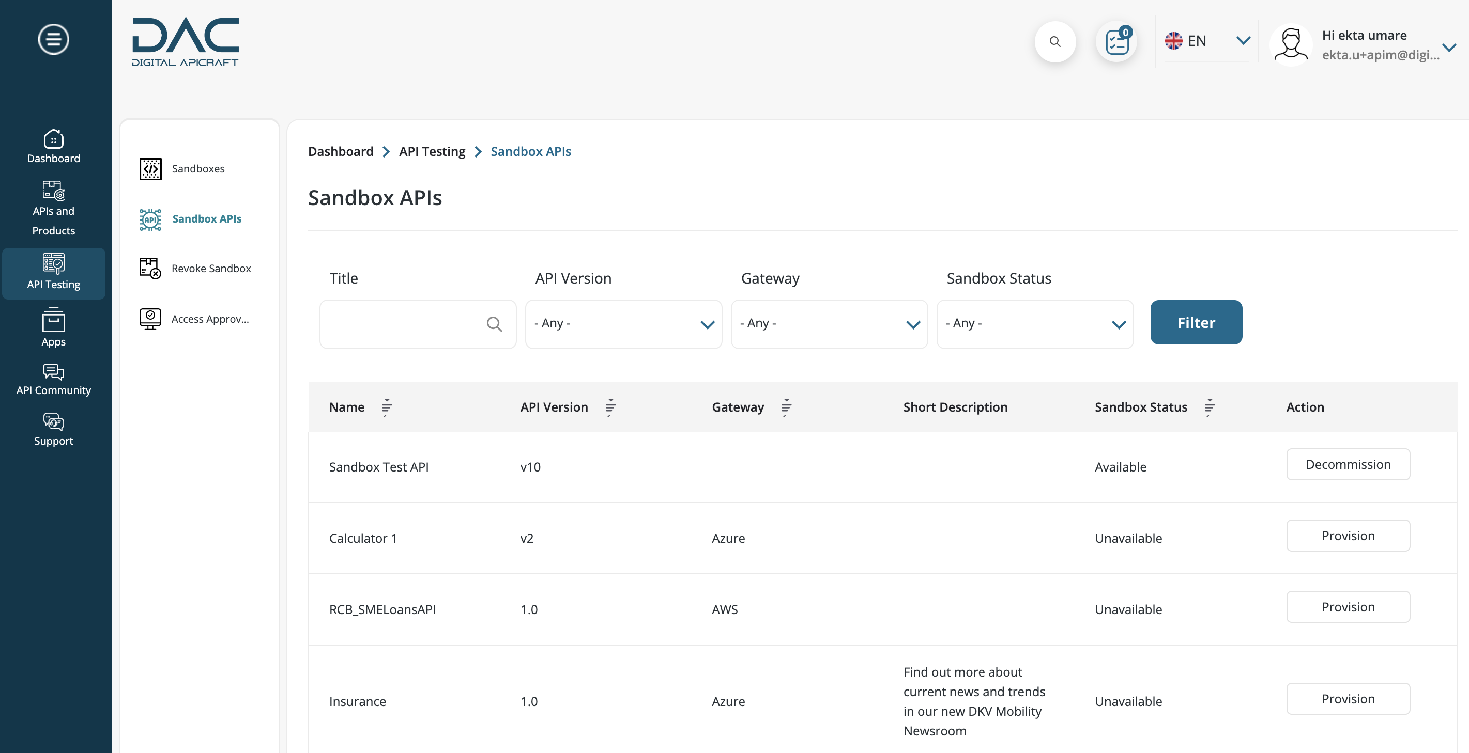Go to API Testing breadcrumb

pos(432,151)
